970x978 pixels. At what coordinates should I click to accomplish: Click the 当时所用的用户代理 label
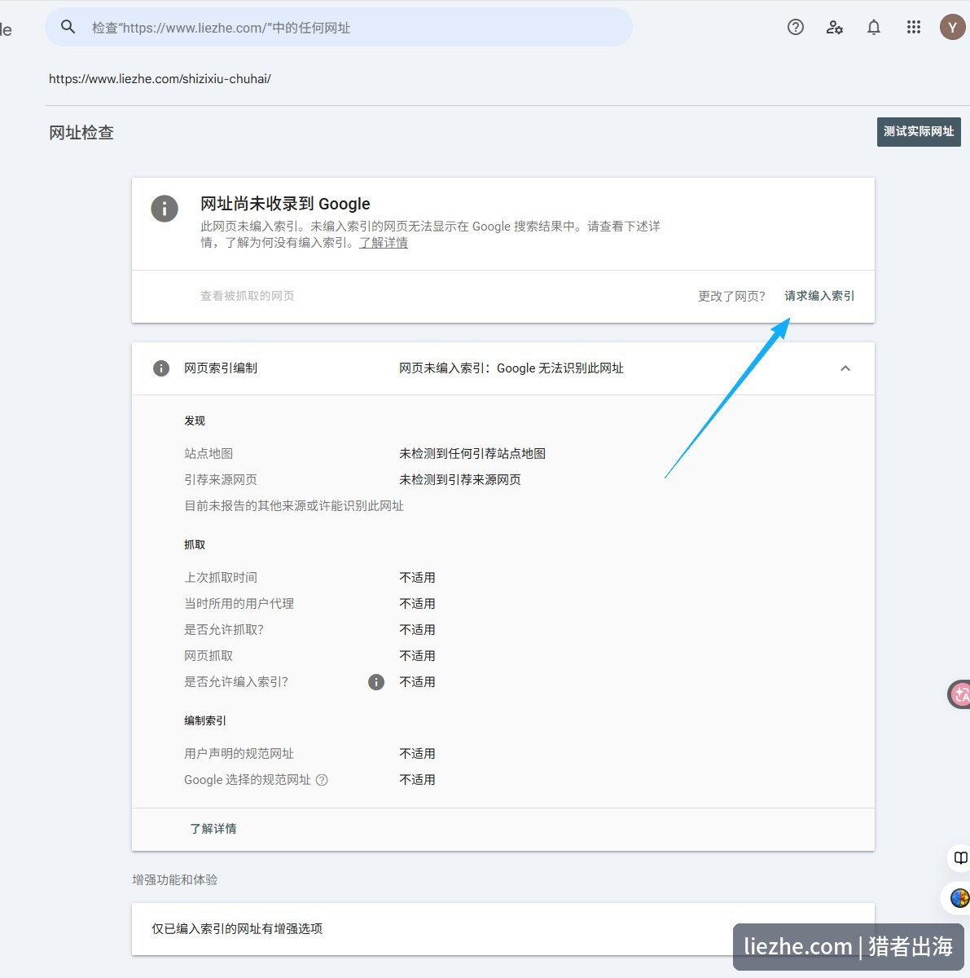tap(239, 604)
